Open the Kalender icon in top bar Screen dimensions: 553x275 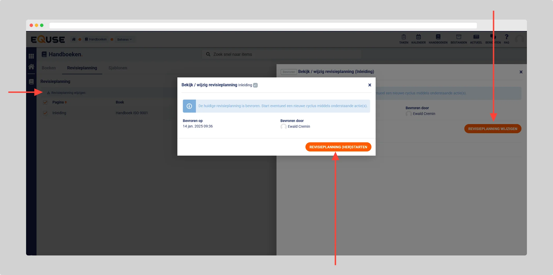click(418, 37)
